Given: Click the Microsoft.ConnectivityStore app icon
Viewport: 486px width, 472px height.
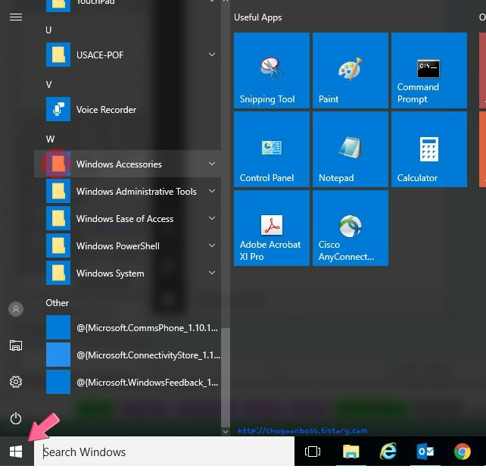Looking at the screenshot, I should coord(58,355).
